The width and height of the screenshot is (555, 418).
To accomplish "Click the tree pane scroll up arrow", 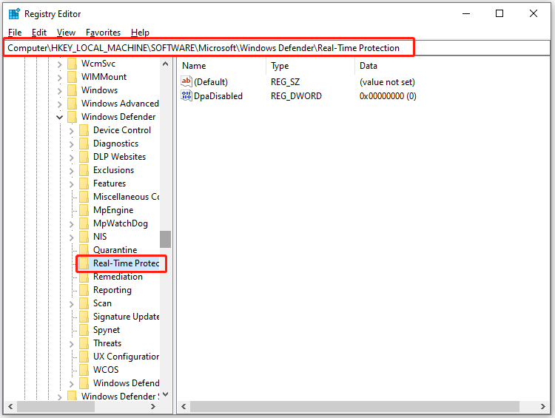I will (165, 64).
